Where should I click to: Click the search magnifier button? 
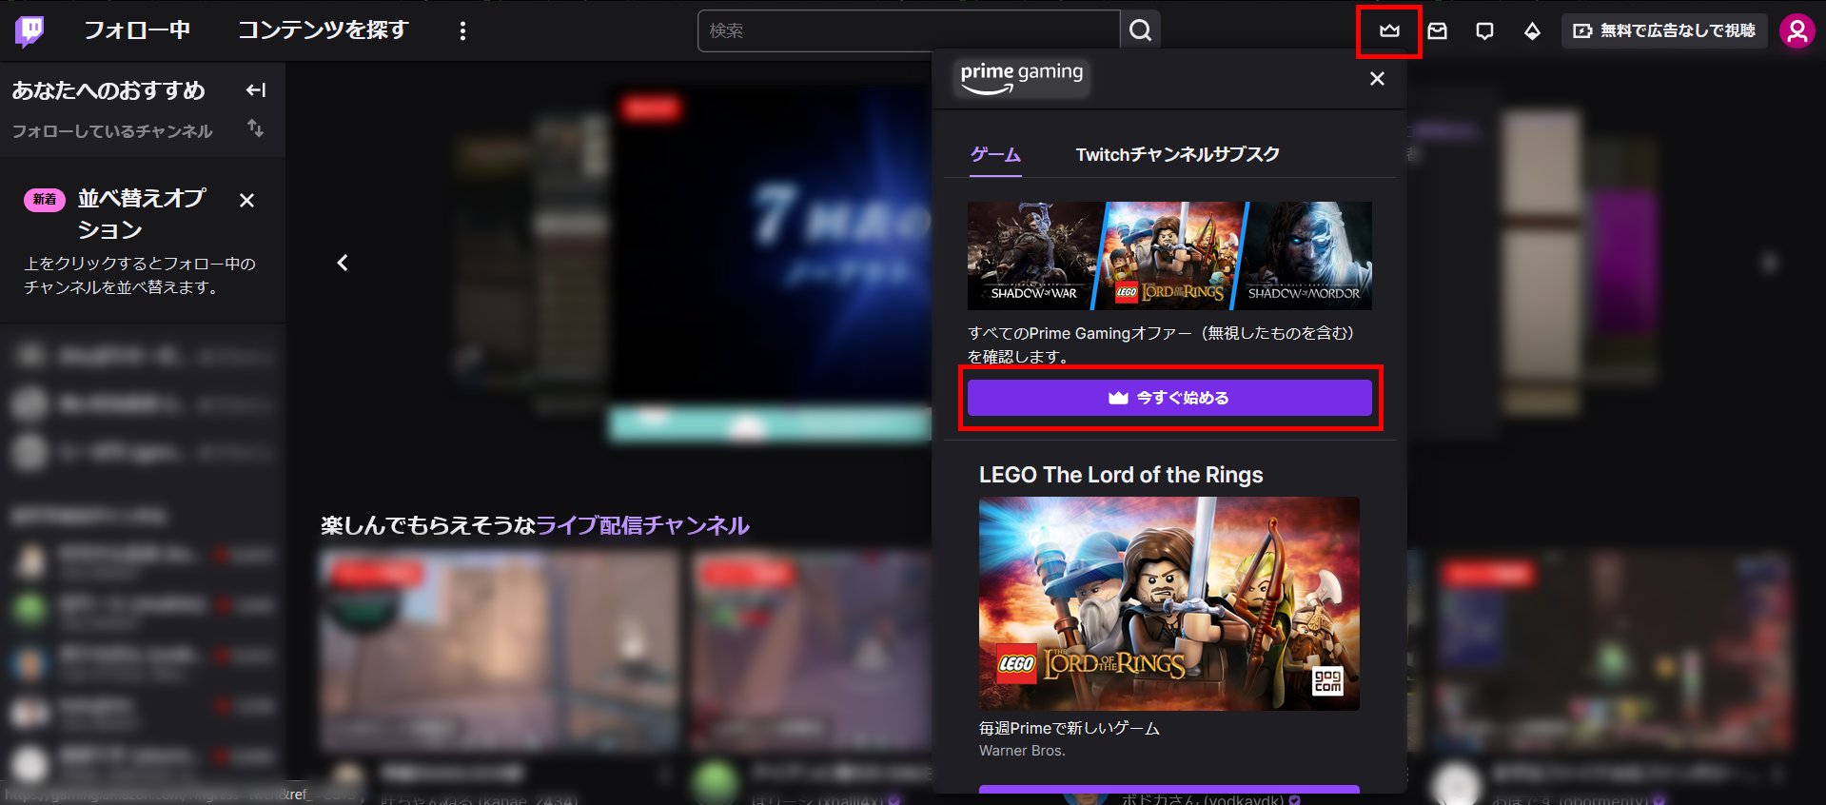[x=1140, y=31]
